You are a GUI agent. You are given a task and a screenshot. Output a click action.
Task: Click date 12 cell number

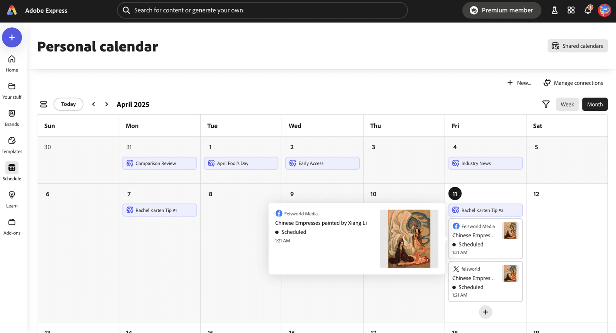[x=536, y=194]
